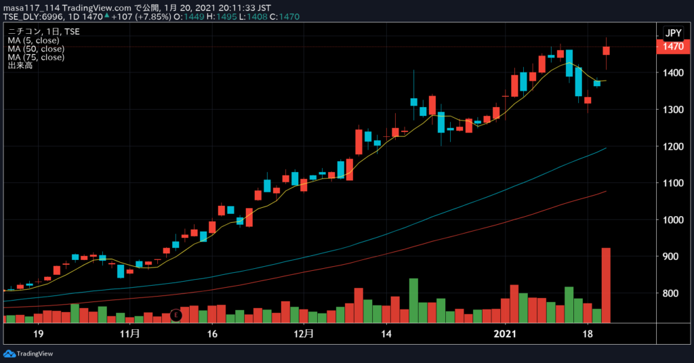
Task: Click the MA (50, close) indicator label
Action: pos(36,49)
